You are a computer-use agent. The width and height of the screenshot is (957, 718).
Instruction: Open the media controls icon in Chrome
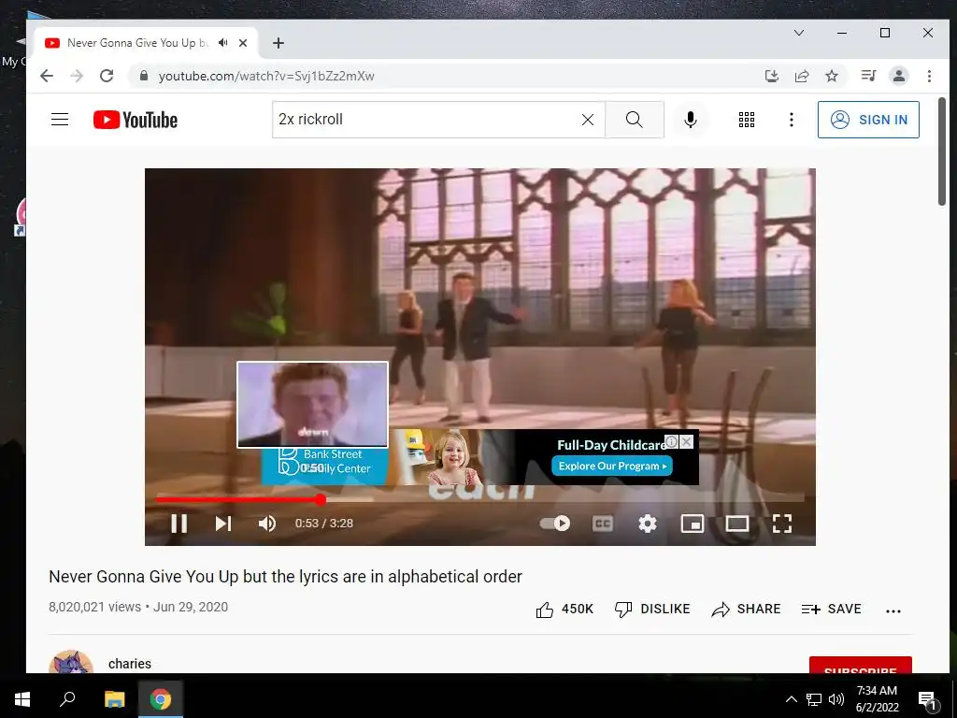(868, 76)
